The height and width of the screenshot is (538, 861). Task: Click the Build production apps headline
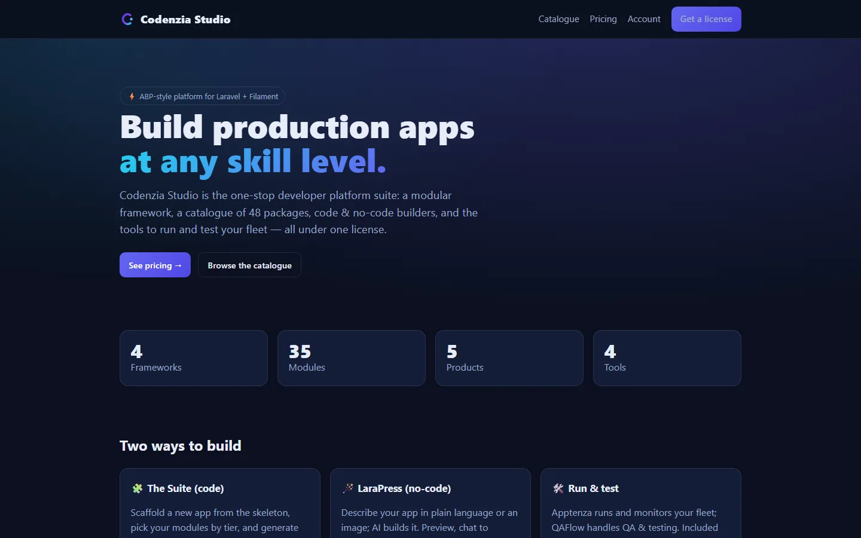tap(297, 127)
